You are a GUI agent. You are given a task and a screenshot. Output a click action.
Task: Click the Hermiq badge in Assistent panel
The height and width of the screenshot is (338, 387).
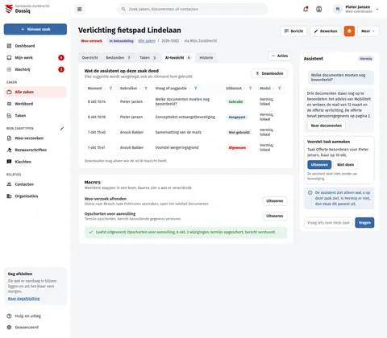(x=365, y=59)
